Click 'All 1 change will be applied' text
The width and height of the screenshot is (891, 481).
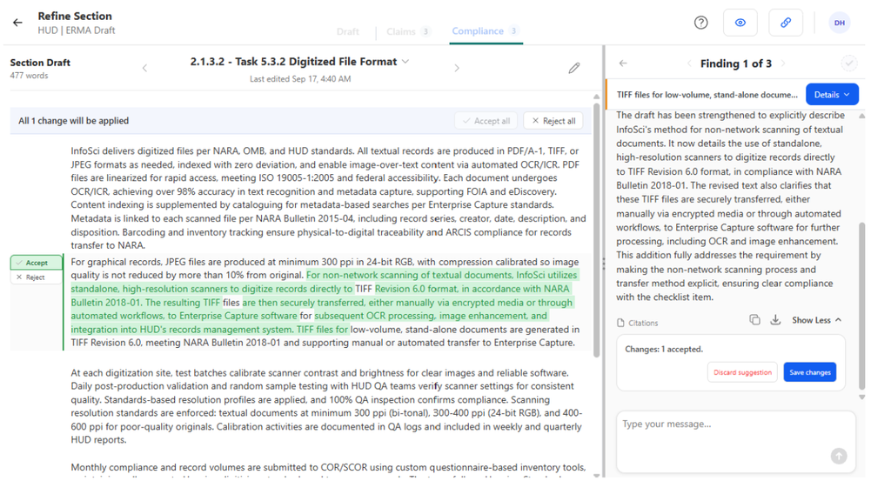point(73,121)
